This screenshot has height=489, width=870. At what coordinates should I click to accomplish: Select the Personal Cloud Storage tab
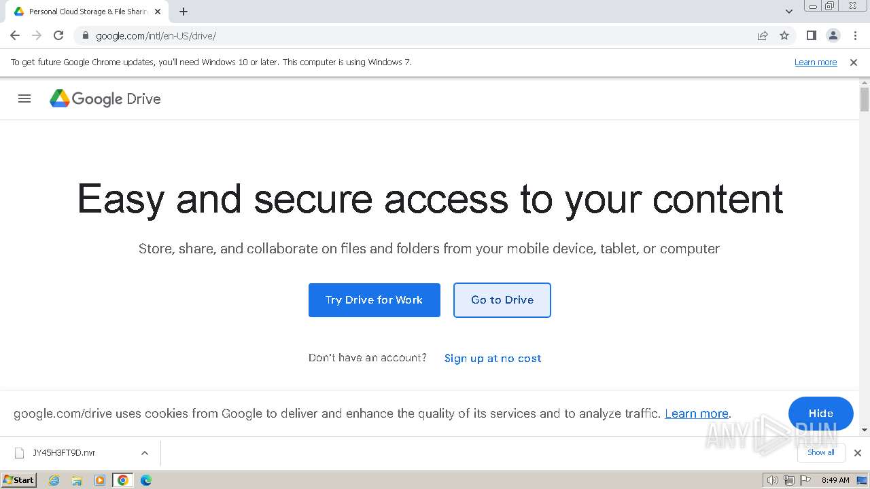click(87, 12)
